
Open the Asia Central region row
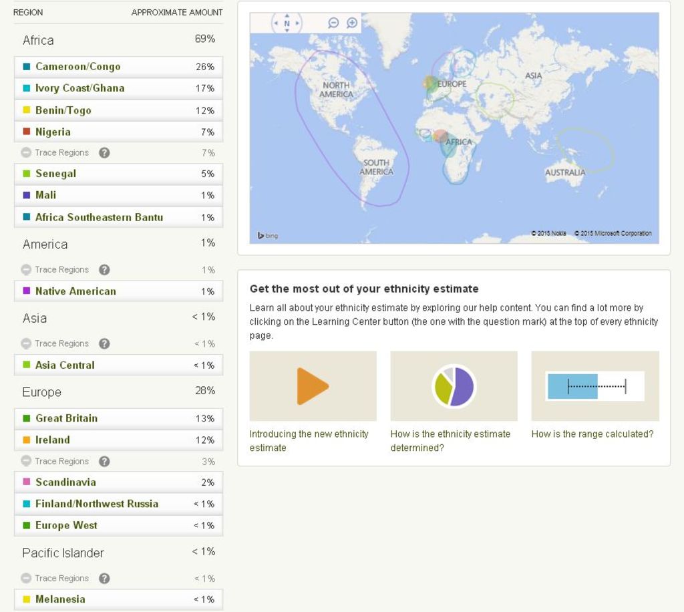point(119,365)
